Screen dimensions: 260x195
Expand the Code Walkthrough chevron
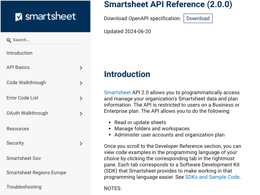point(81,83)
